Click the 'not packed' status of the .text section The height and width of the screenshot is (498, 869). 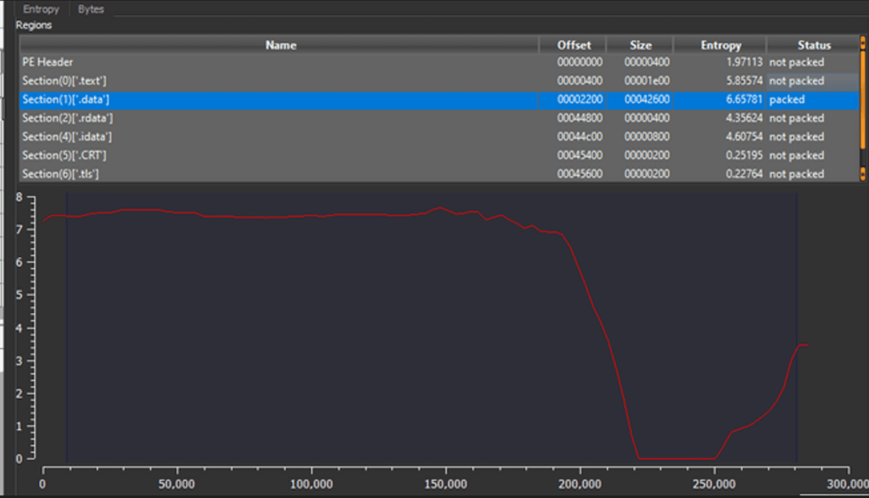[x=796, y=81]
